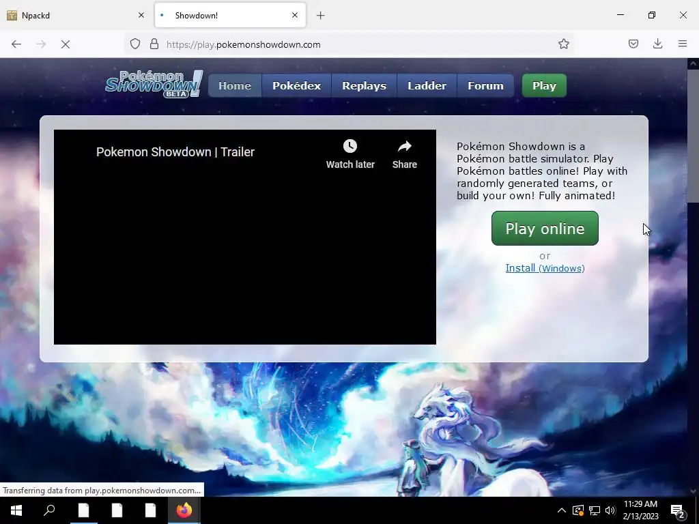Click the green Play nav button
This screenshot has width=699, height=524.
[x=544, y=85]
